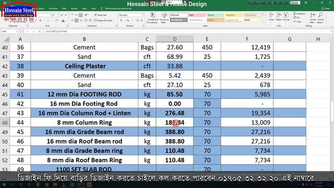Click the Increase Font Size icon
The width and height of the screenshot is (334, 188).
(62, 15)
